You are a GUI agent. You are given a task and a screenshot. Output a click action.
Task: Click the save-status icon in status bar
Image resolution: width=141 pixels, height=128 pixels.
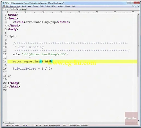[x=24, y=125]
